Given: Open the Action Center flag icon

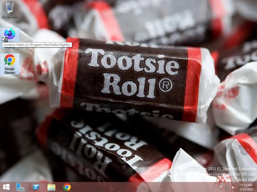Looking at the screenshot, I should [221, 187].
